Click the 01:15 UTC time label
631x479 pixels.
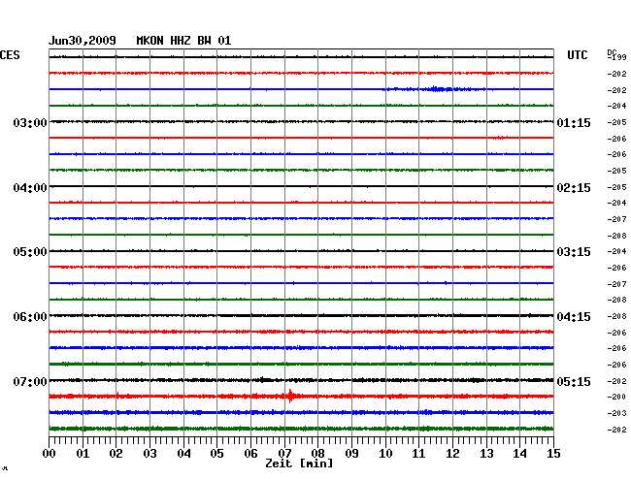[574, 123]
